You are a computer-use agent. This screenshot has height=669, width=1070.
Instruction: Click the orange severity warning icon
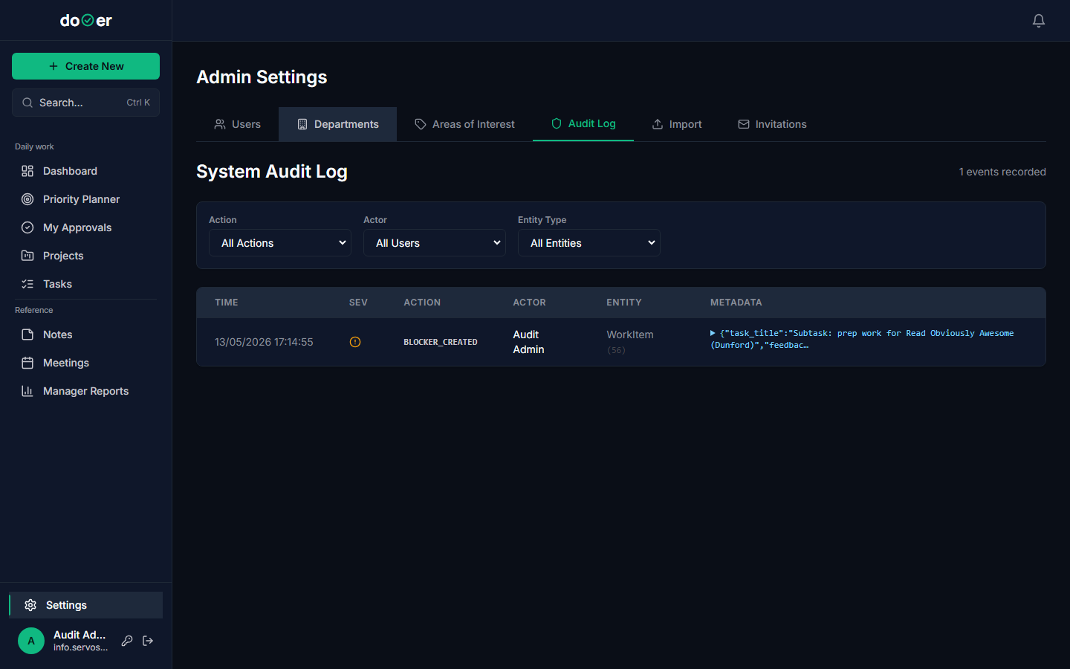[x=355, y=342]
